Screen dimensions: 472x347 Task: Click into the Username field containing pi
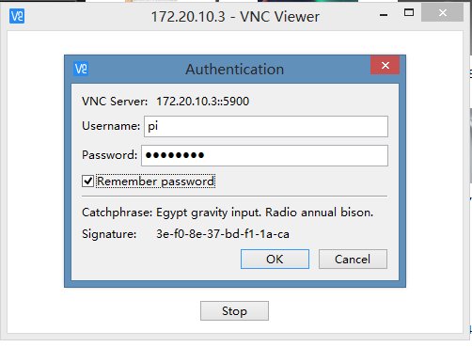tap(266, 126)
